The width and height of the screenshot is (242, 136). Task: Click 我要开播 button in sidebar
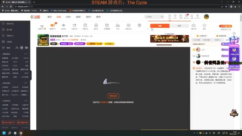22,122
